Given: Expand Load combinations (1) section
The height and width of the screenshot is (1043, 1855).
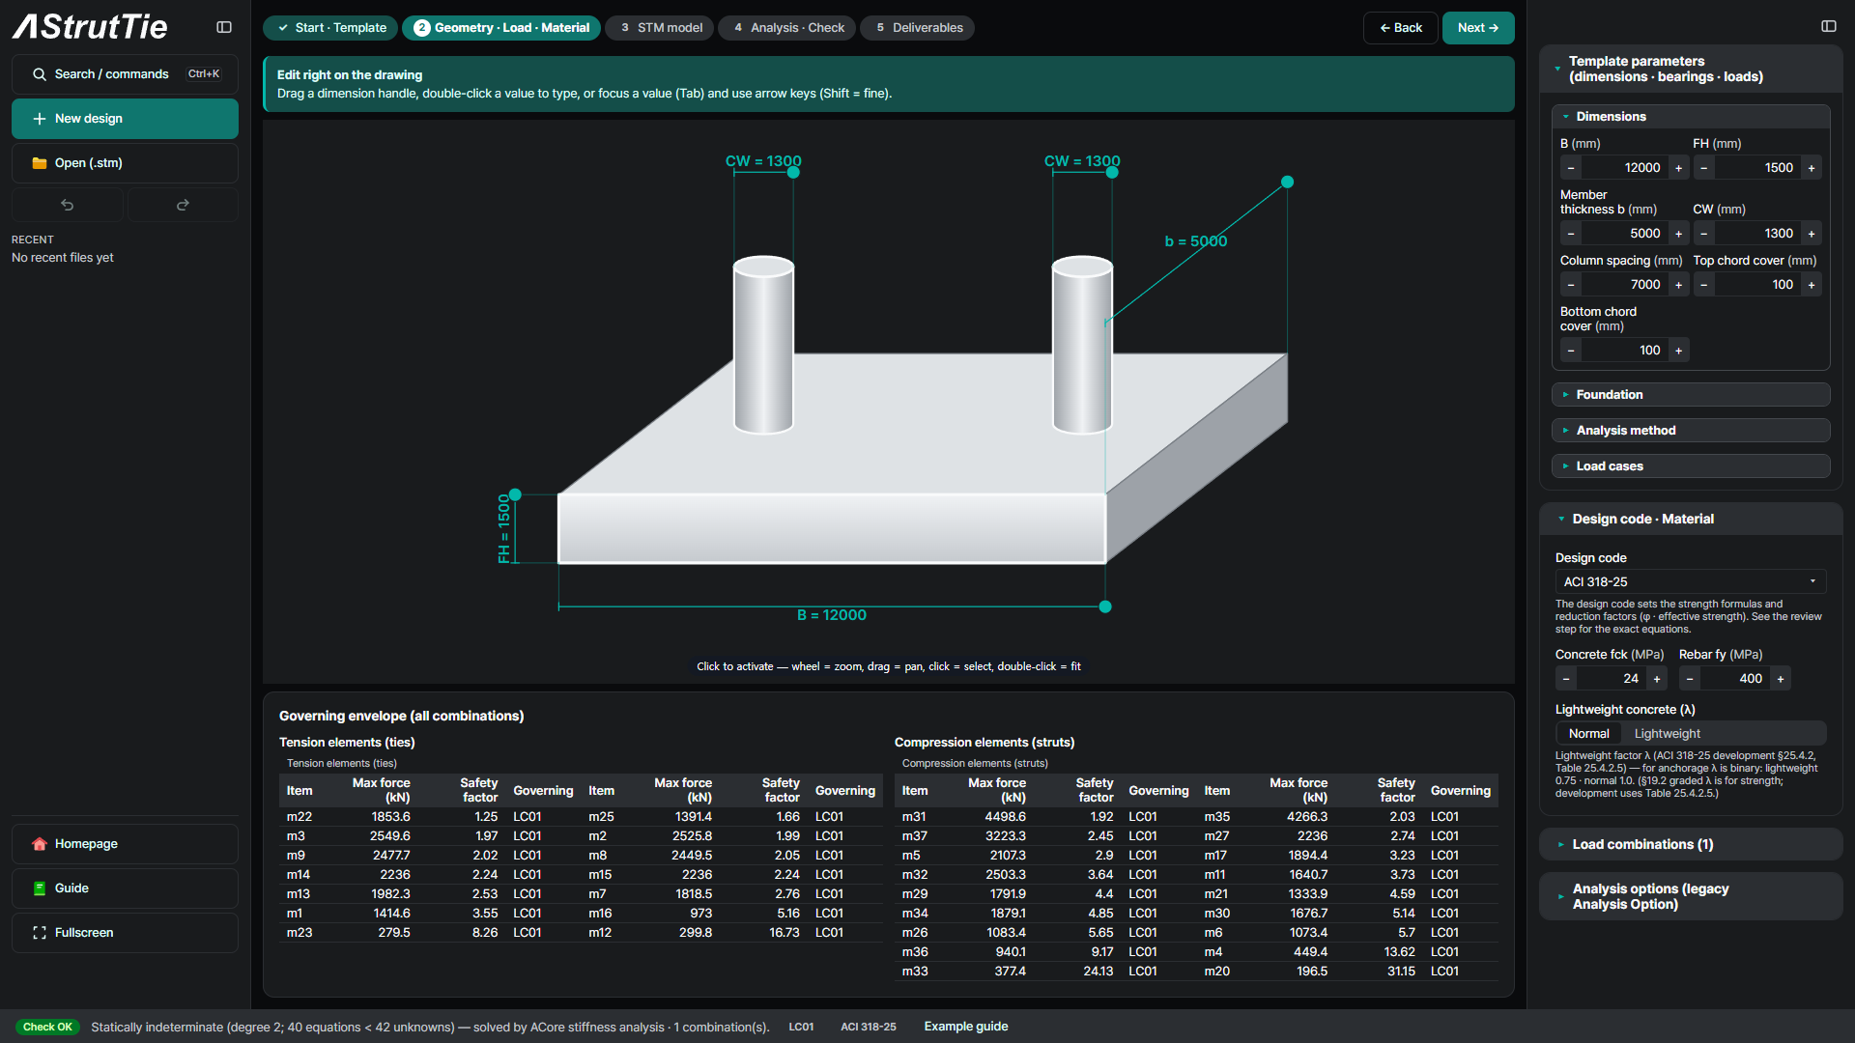Looking at the screenshot, I should (1691, 845).
